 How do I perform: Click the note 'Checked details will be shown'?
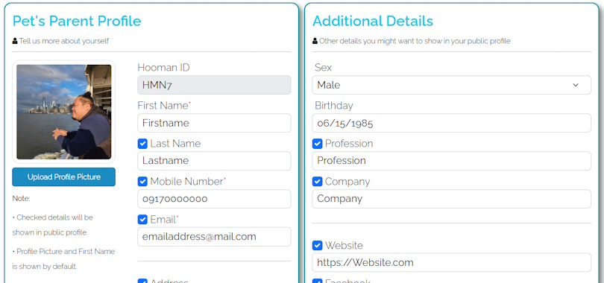pyautogui.click(x=53, y=225)
